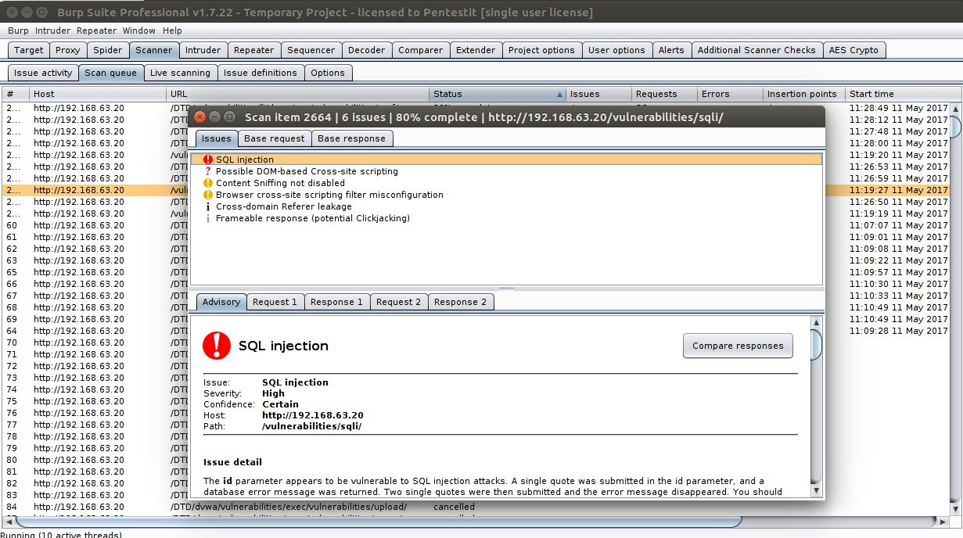Click the down arrow on the advisory scrollbar
963x538 pixels.
tap(816, 490)
